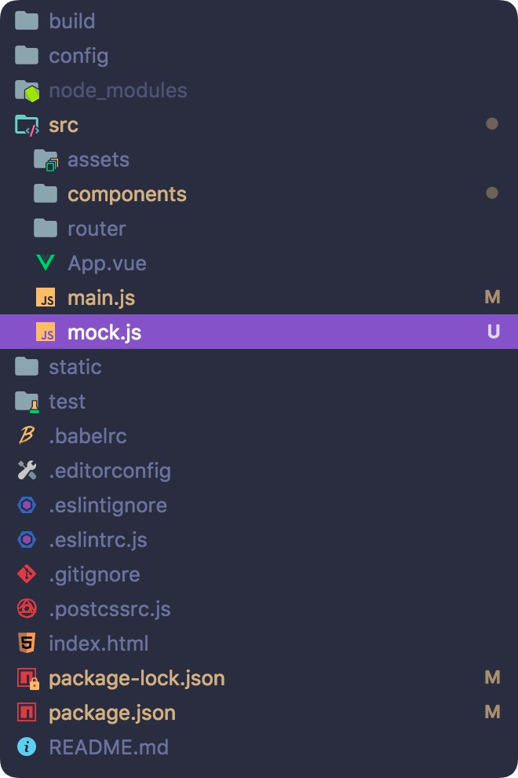This screenshot has height=778, width=518.
Task: Expand the components folder
Action: 126,194
